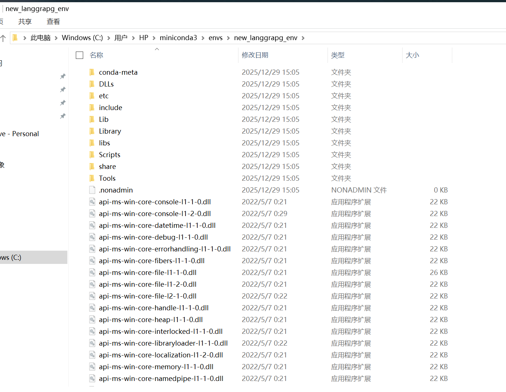Sort by the 类型 column header
Screen dimensions: 506x392
tap(338, 55)
